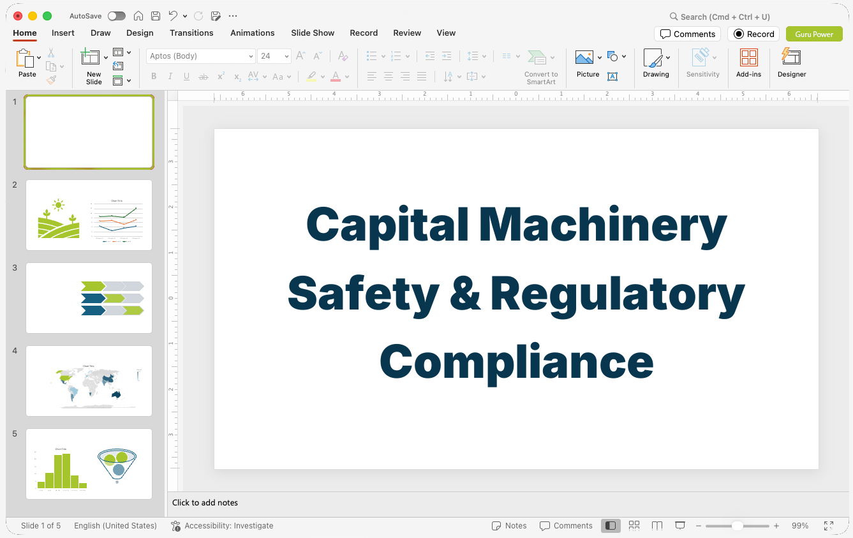Image resolution: width=853 pixels, height=538 pixels.
Task: Expand the Shapes dropdown arrow
Action: click(x=624, y=57)
